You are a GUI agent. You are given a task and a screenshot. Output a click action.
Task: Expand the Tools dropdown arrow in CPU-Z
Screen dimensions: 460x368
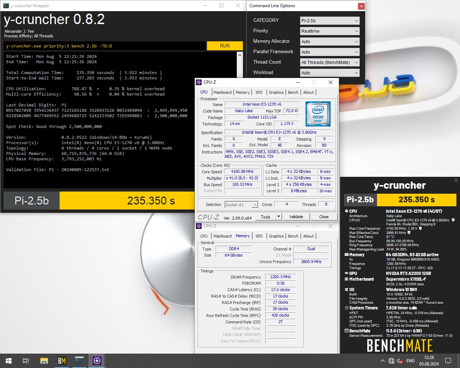[x=279, y=217]
